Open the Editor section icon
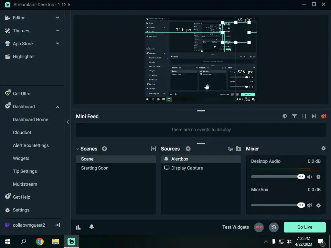331x248 pixels. pyautogui.click(x=7, y=18)
